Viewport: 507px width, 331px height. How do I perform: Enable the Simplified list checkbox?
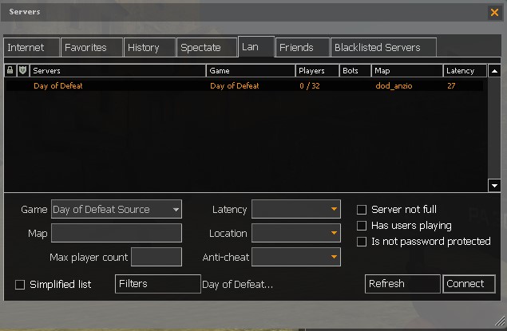click(x=20, y=285)
